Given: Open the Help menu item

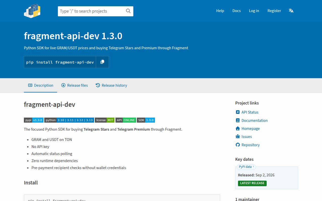Looking at the screenshot, I should [x=220, y=11].
